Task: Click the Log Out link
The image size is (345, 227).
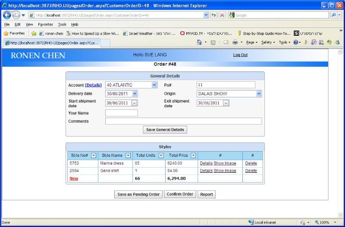Action: point(240,55)
